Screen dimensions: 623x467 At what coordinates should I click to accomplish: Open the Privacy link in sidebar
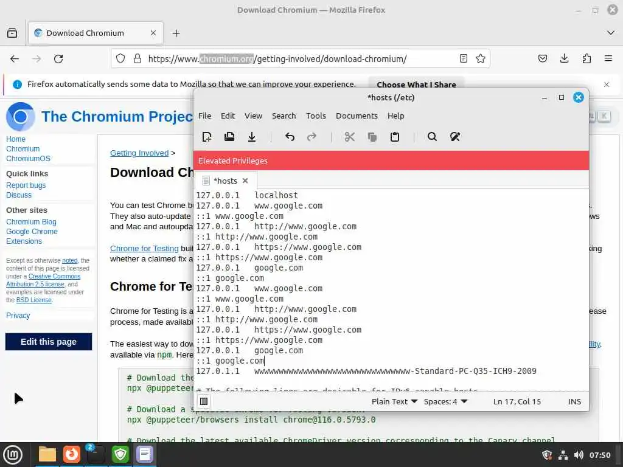click(18, 316)
